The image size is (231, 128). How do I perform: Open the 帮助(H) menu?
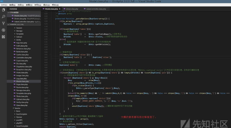55,5
